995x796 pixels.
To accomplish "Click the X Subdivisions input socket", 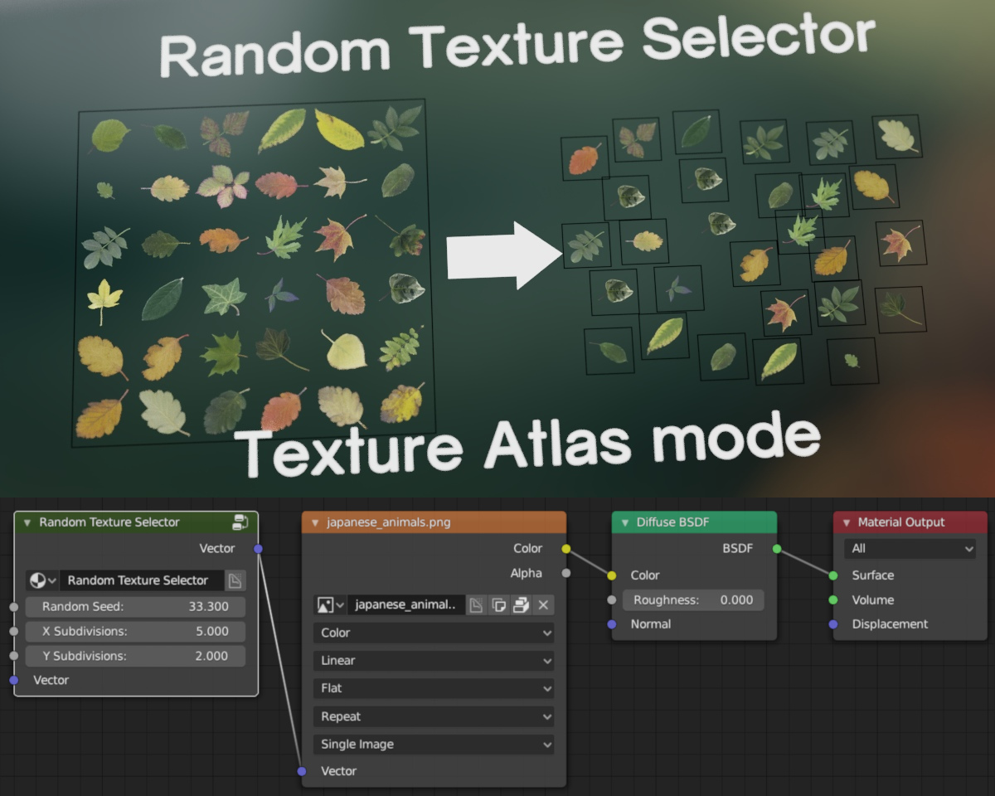I will 14,631.
